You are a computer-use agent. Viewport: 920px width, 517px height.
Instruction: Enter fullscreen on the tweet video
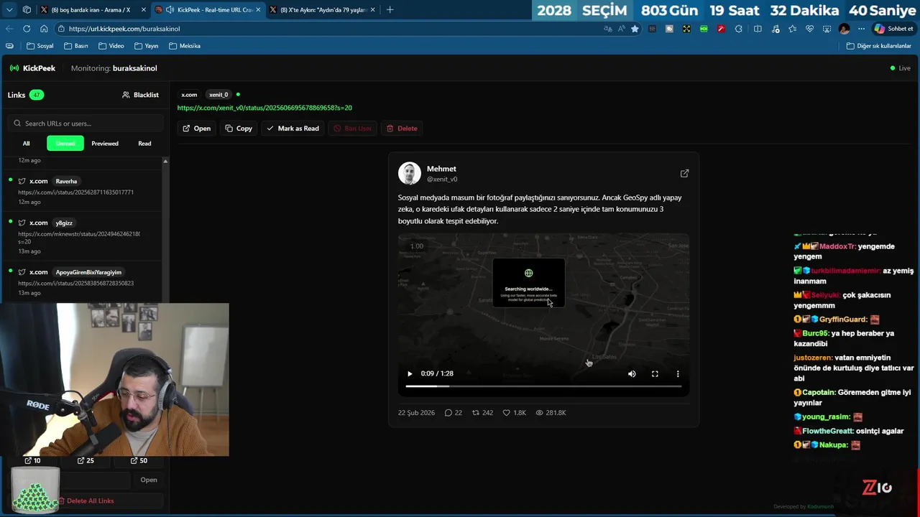coord(655,373)
